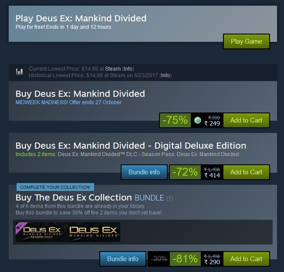This screenshot has width=284, height=272.
Task: Open the Mankind Divided game thumbnail
Action: (x=94, y=232)
